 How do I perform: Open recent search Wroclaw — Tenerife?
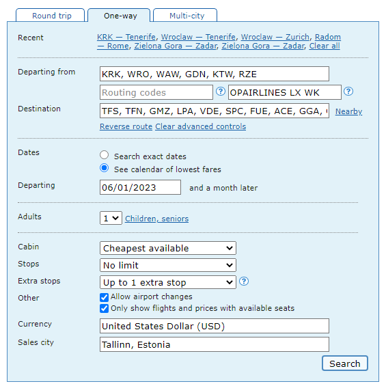point(198,37)
